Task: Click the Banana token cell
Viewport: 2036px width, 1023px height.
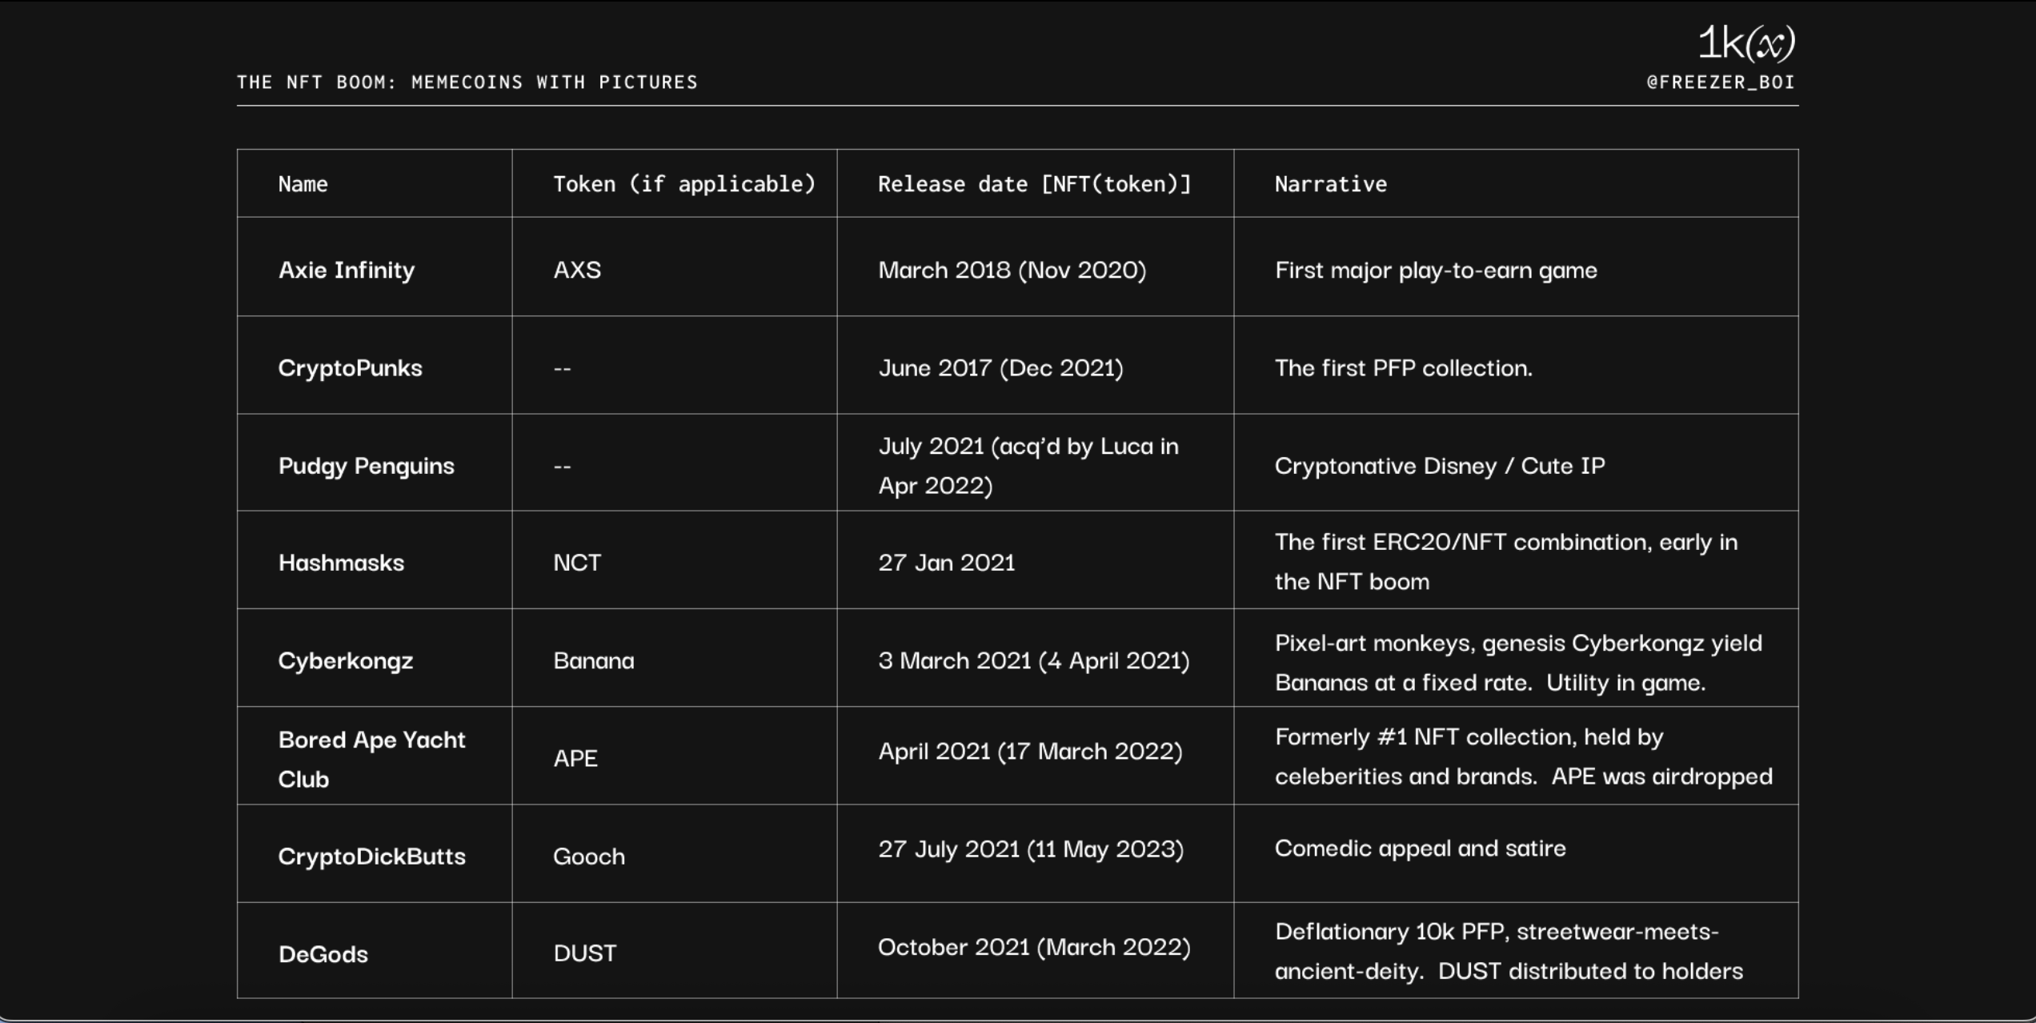Action: [x=594, y=660]
